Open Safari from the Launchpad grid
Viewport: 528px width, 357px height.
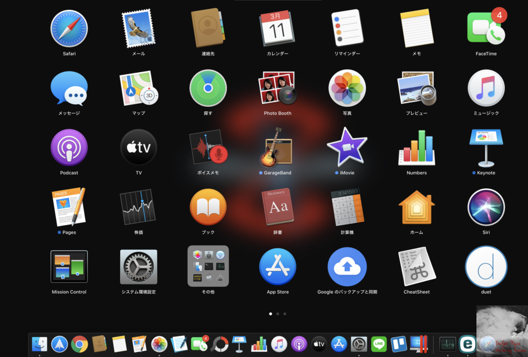pyautogui.click(x=69, y=28)
